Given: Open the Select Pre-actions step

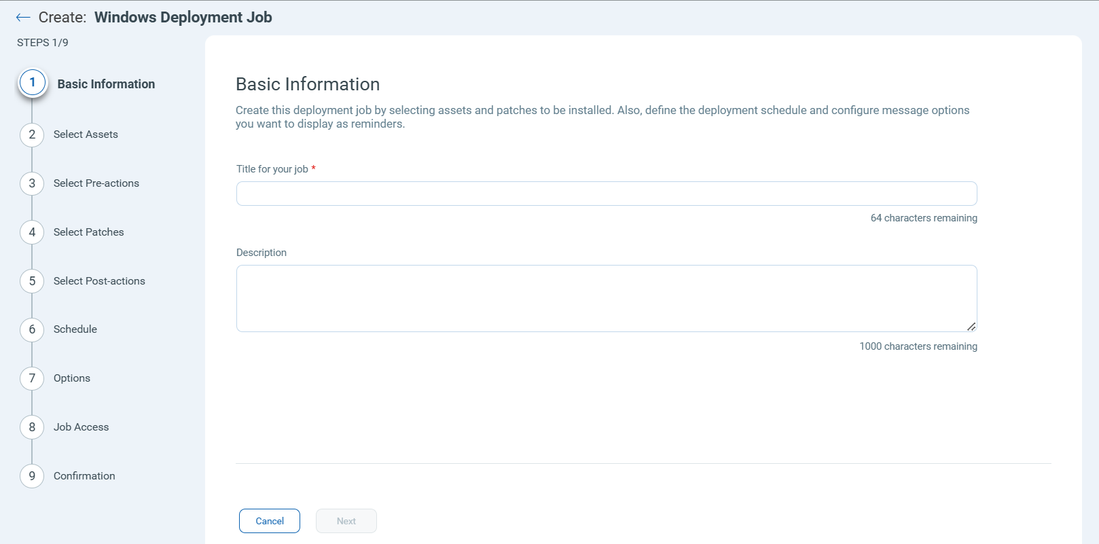Looking at the screenshot, I should (x=96, y=183).
